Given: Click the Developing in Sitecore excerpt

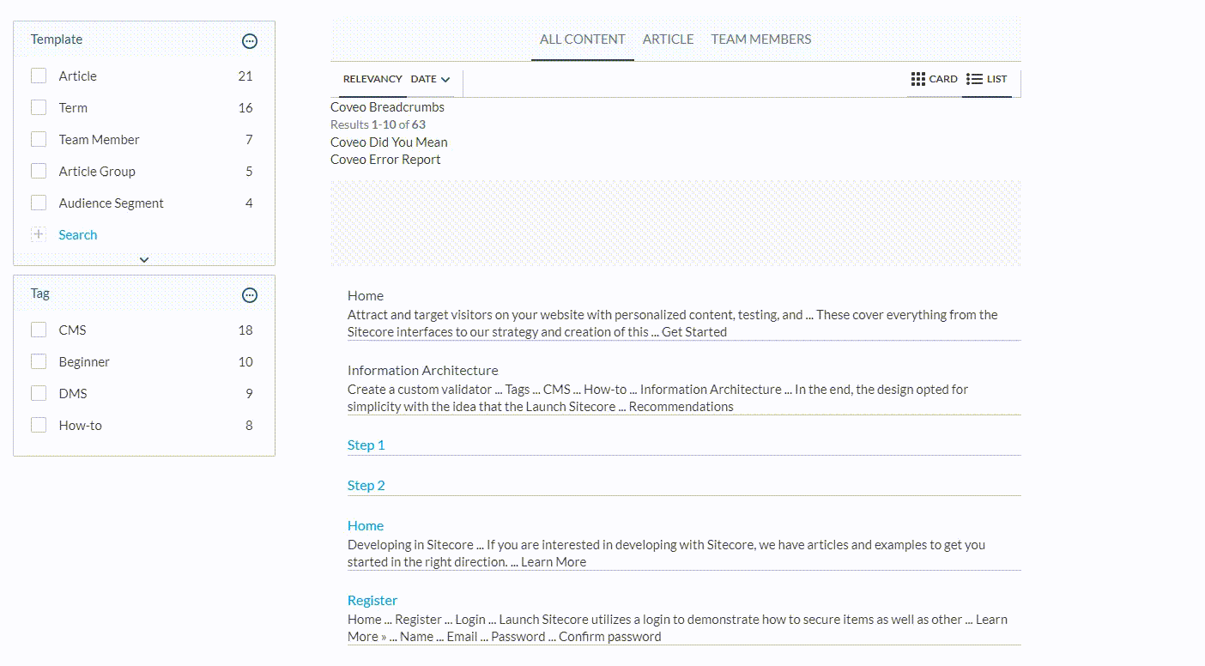Looking at the screenshot, I should (666, 553).
